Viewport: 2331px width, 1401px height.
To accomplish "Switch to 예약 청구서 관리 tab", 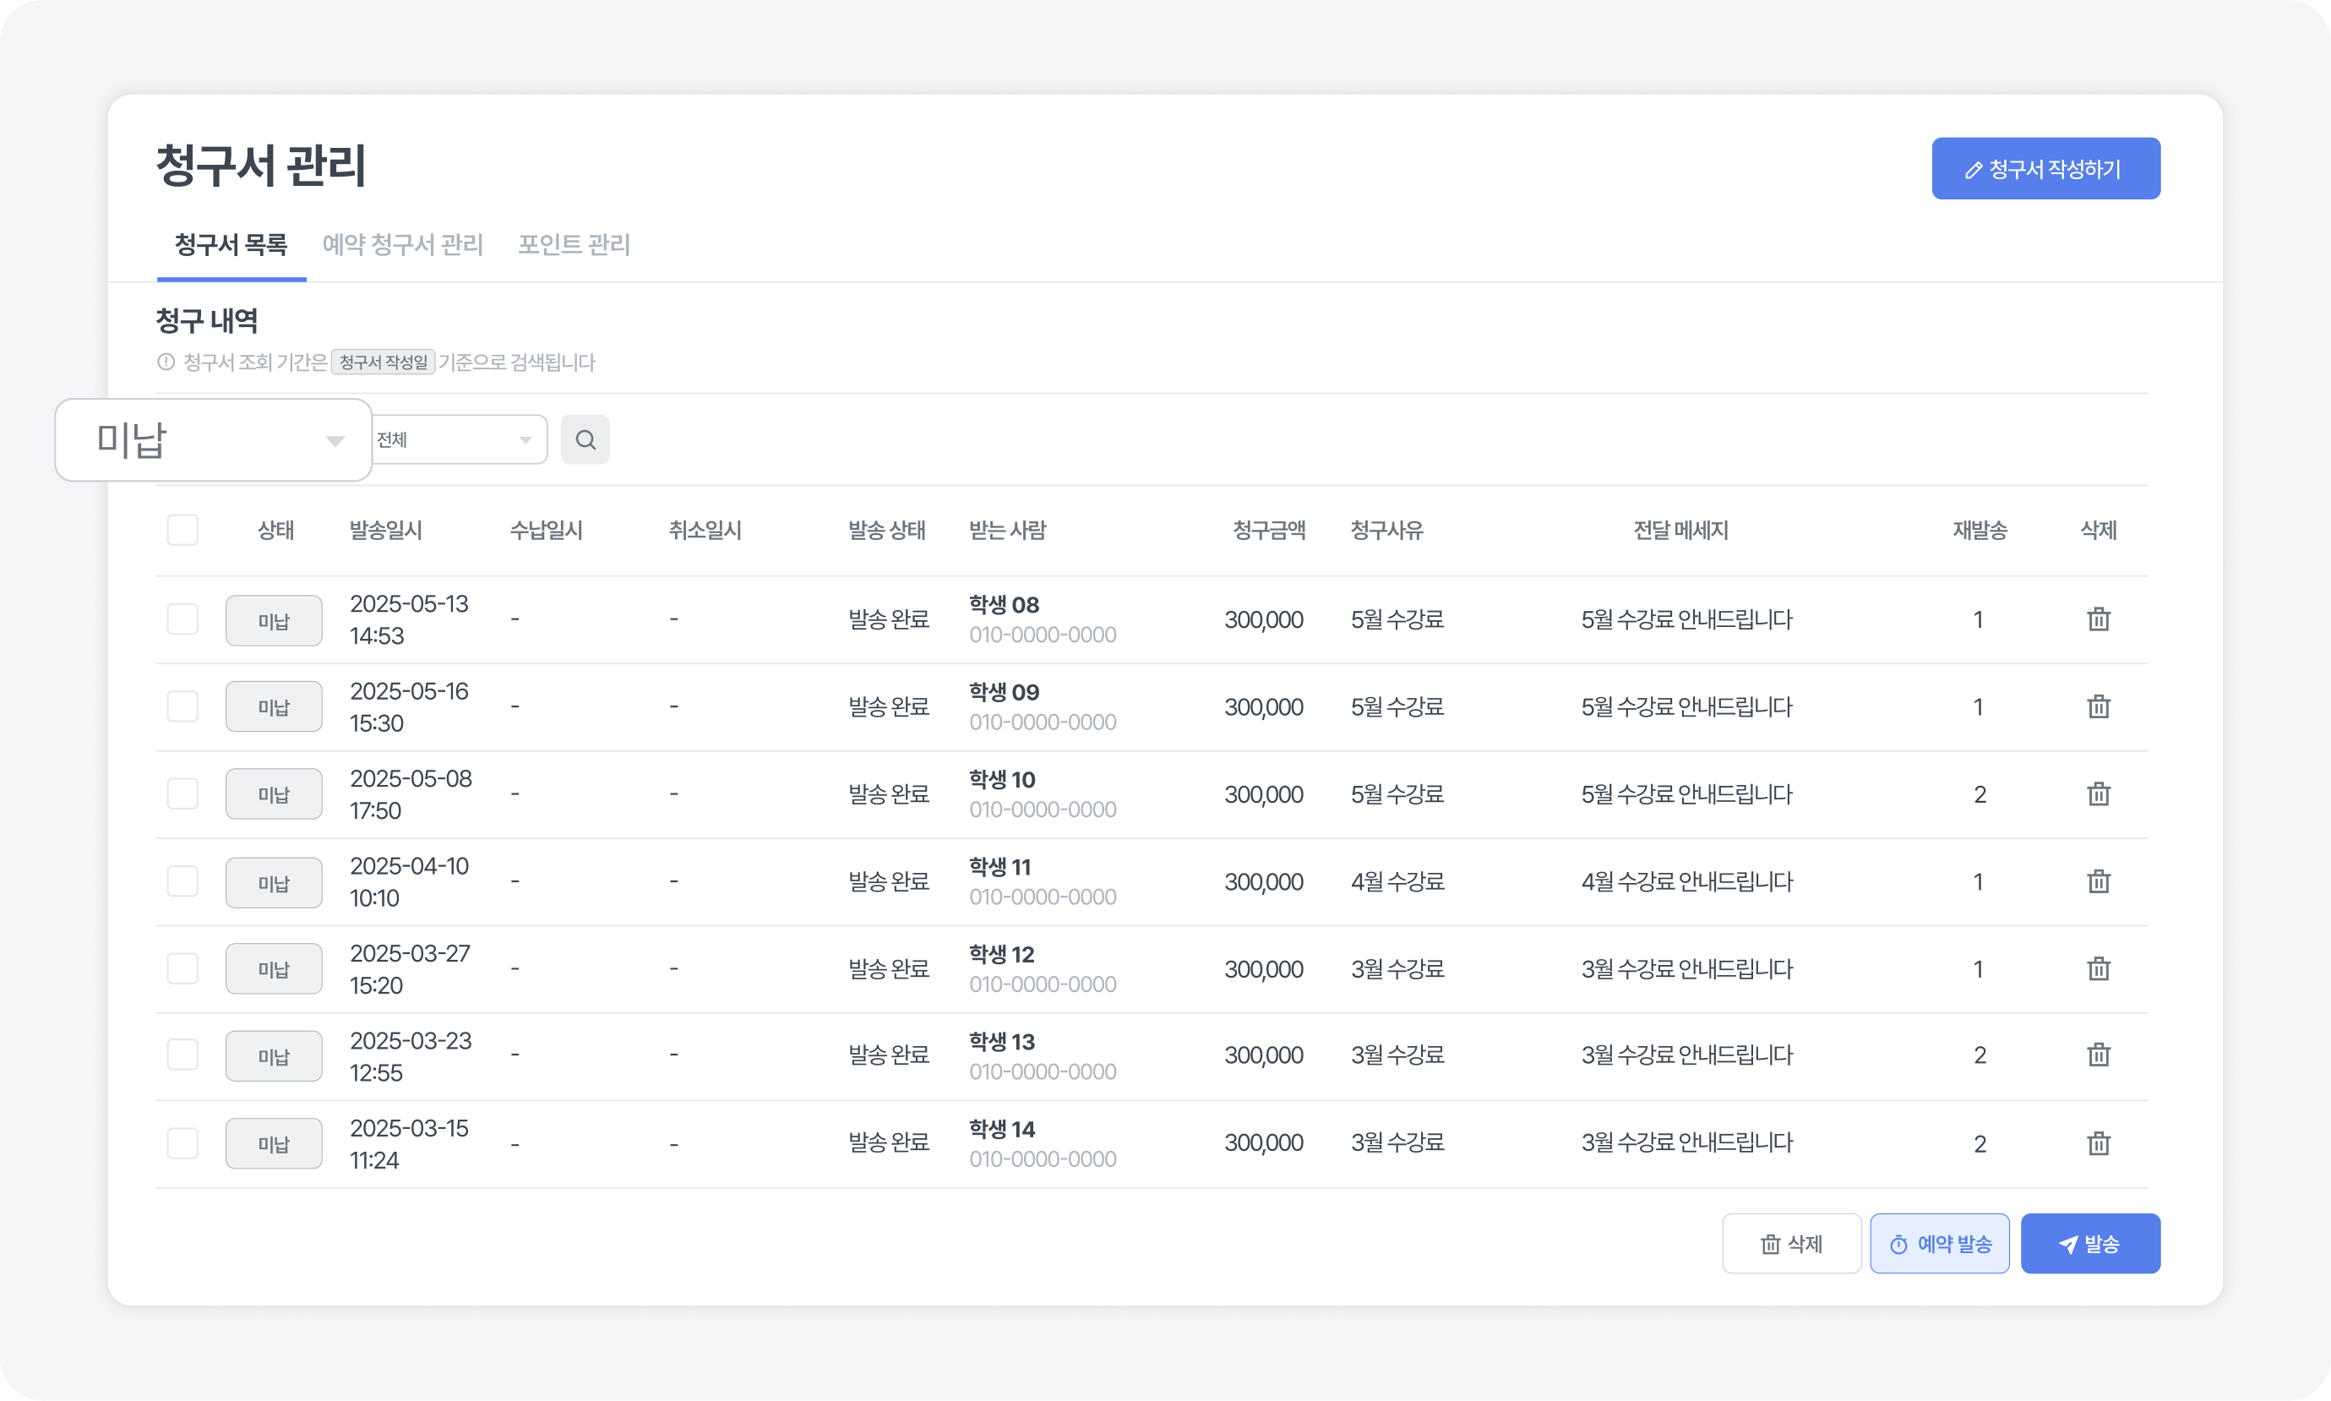I will coord(403,245).
